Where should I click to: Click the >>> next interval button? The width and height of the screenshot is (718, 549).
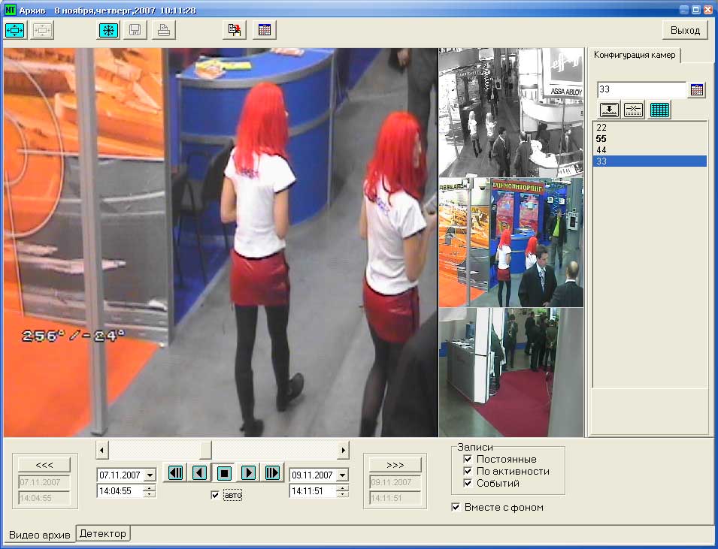pyautogui.click(x=392, y=464)
